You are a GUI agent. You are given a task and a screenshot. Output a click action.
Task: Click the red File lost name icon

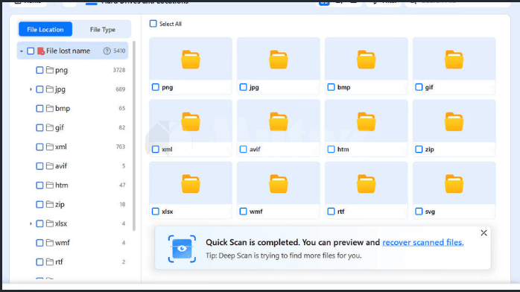point(41,51)
